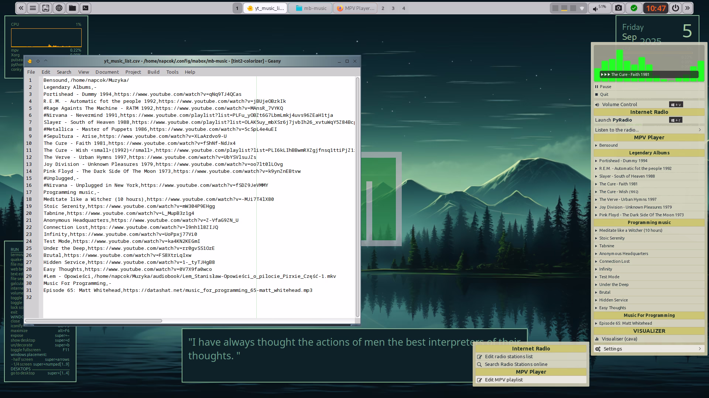
Task: Click the screenshot camera icon in the tray
Action: coord(619,8)
